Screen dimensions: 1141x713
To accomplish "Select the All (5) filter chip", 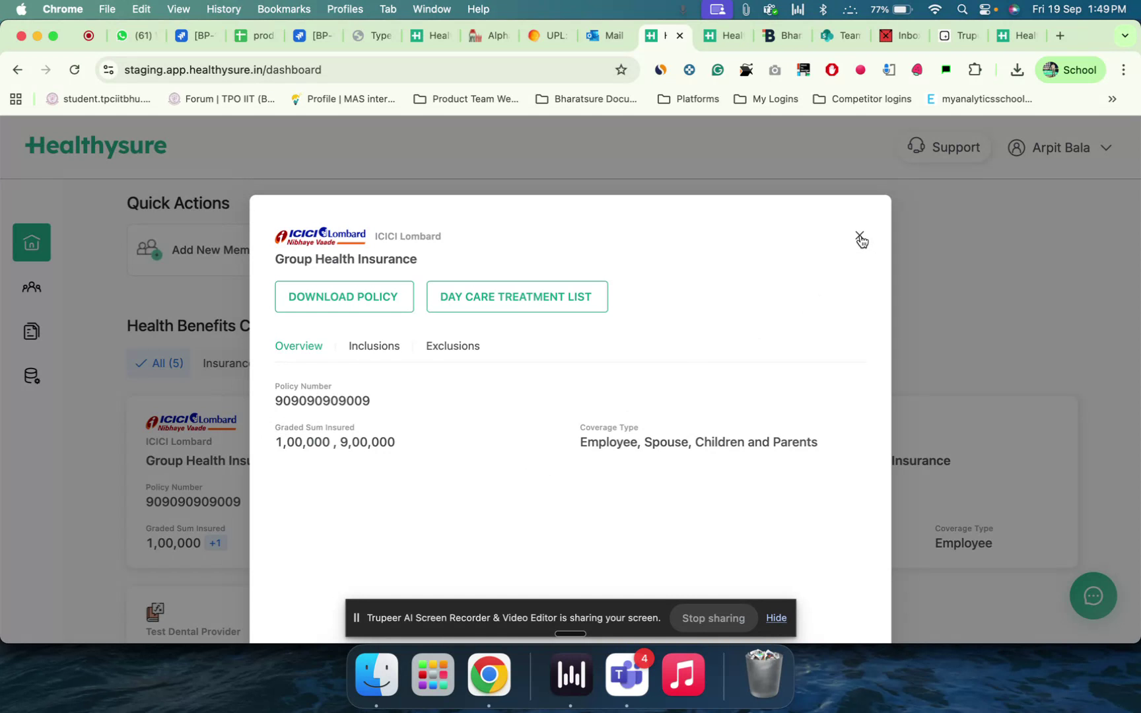I will pyautogui.click(x=158, y=362).
